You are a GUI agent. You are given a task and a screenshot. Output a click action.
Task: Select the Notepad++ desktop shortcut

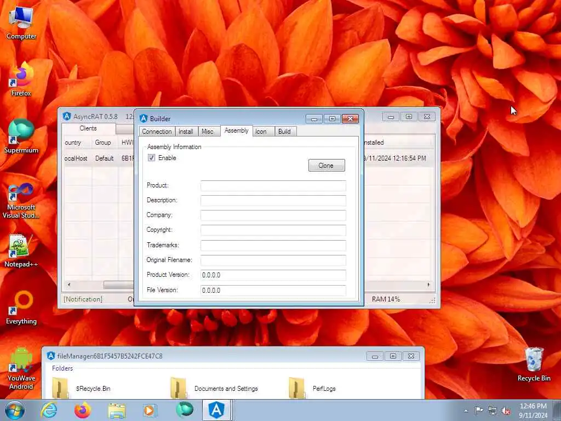21,251
